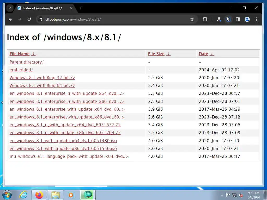Open the side panel icon

[238, 19]
